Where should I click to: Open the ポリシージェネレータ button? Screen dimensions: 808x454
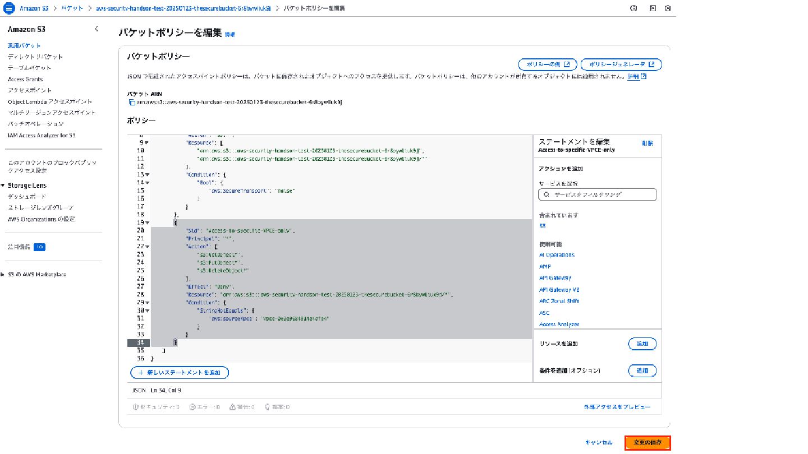tap(621, 64)
